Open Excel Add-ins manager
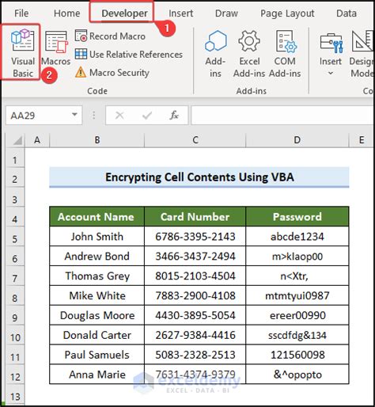The width and height of the screenshot is (375, 407). tap(249, 54)
